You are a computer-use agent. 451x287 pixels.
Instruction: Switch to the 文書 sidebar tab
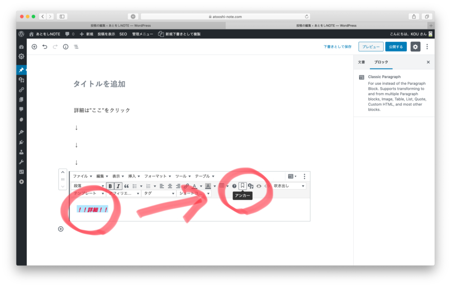[361, 62]
